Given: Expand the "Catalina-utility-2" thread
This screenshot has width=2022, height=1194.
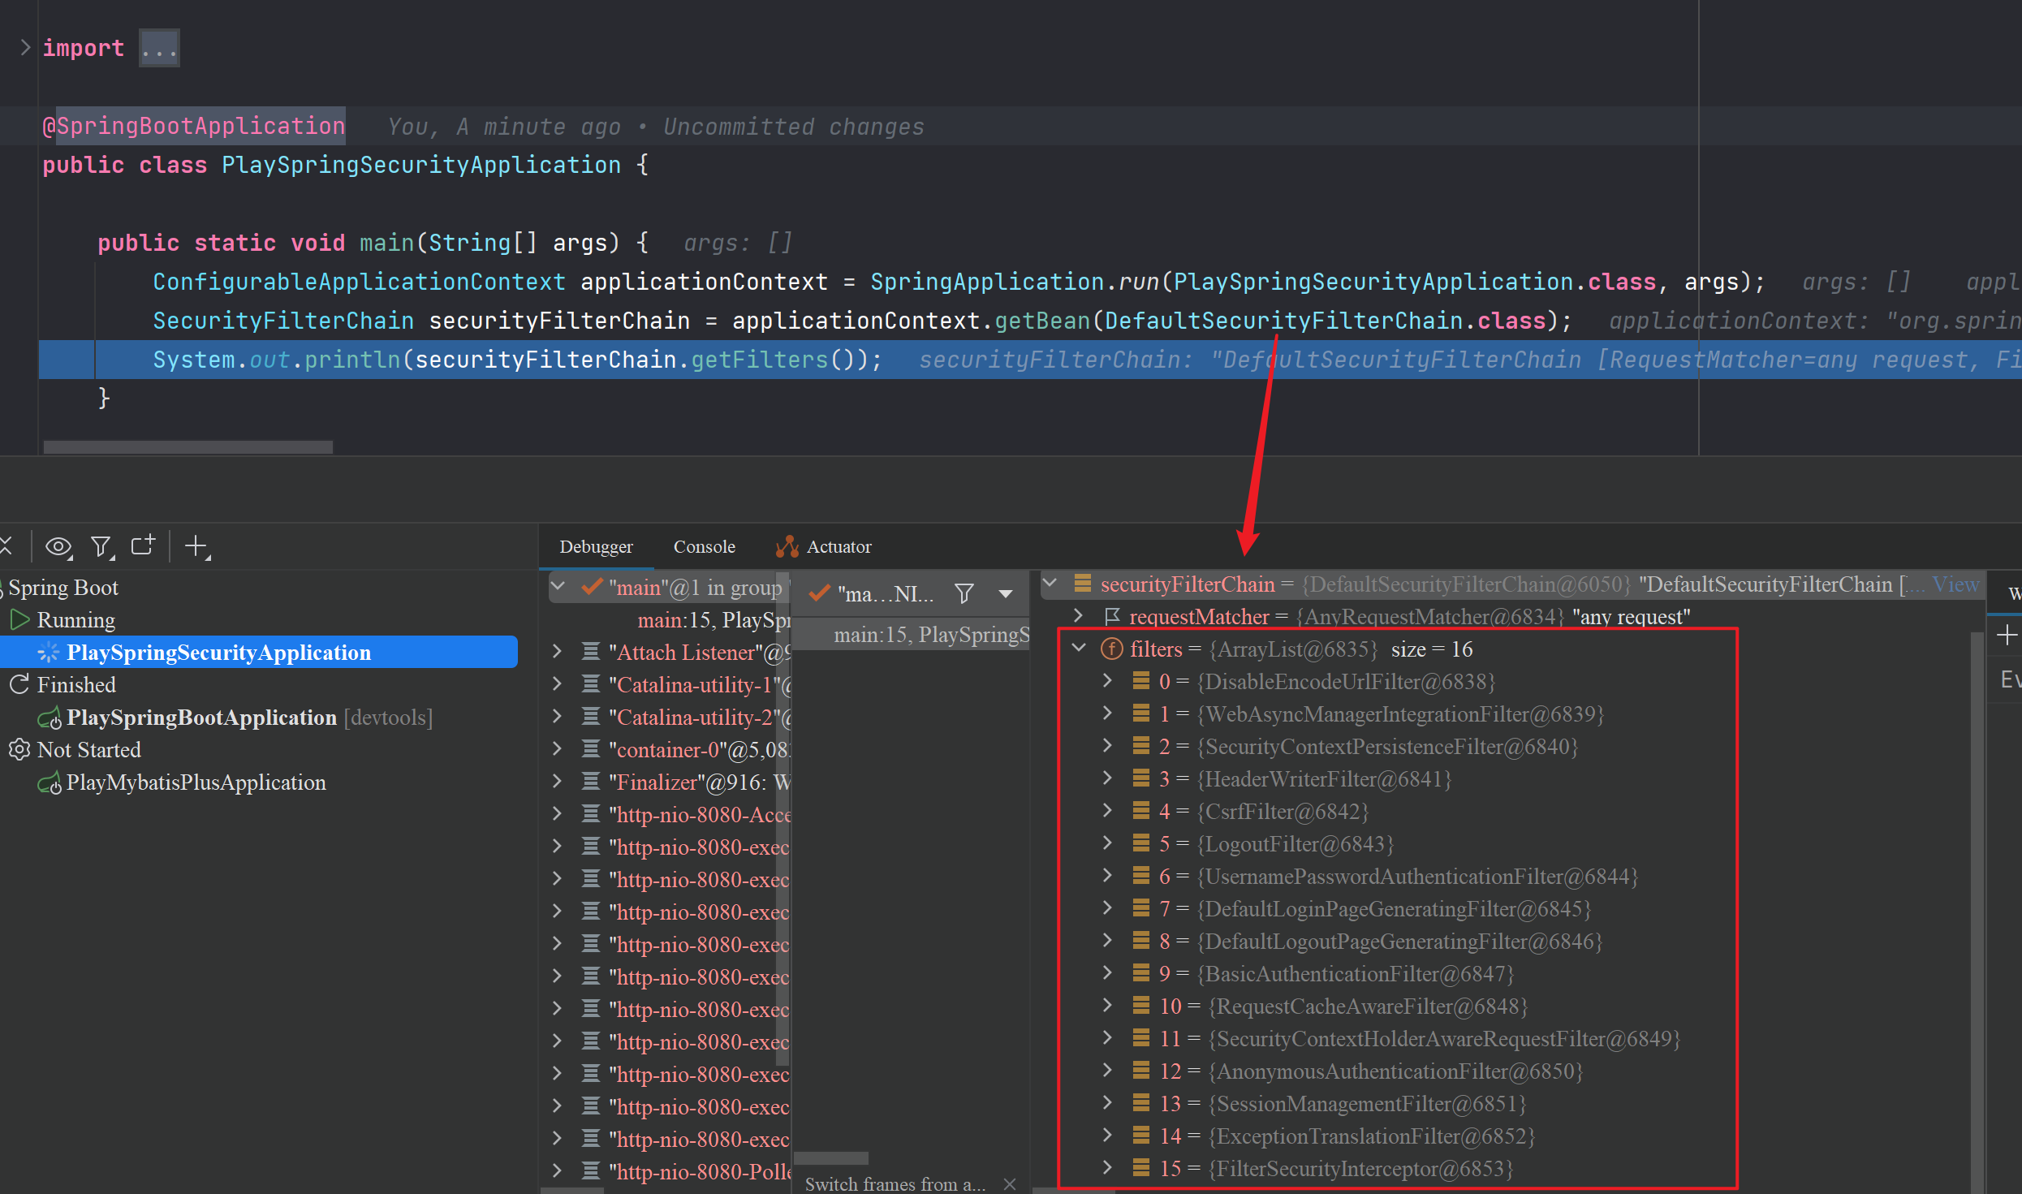Looking at the screenshot, I should 557,717.
